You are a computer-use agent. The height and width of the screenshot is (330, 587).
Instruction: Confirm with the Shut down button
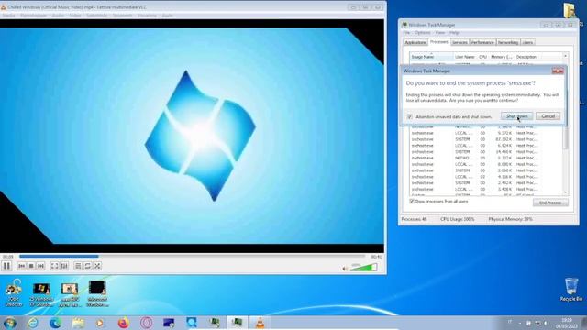[516, 116]
